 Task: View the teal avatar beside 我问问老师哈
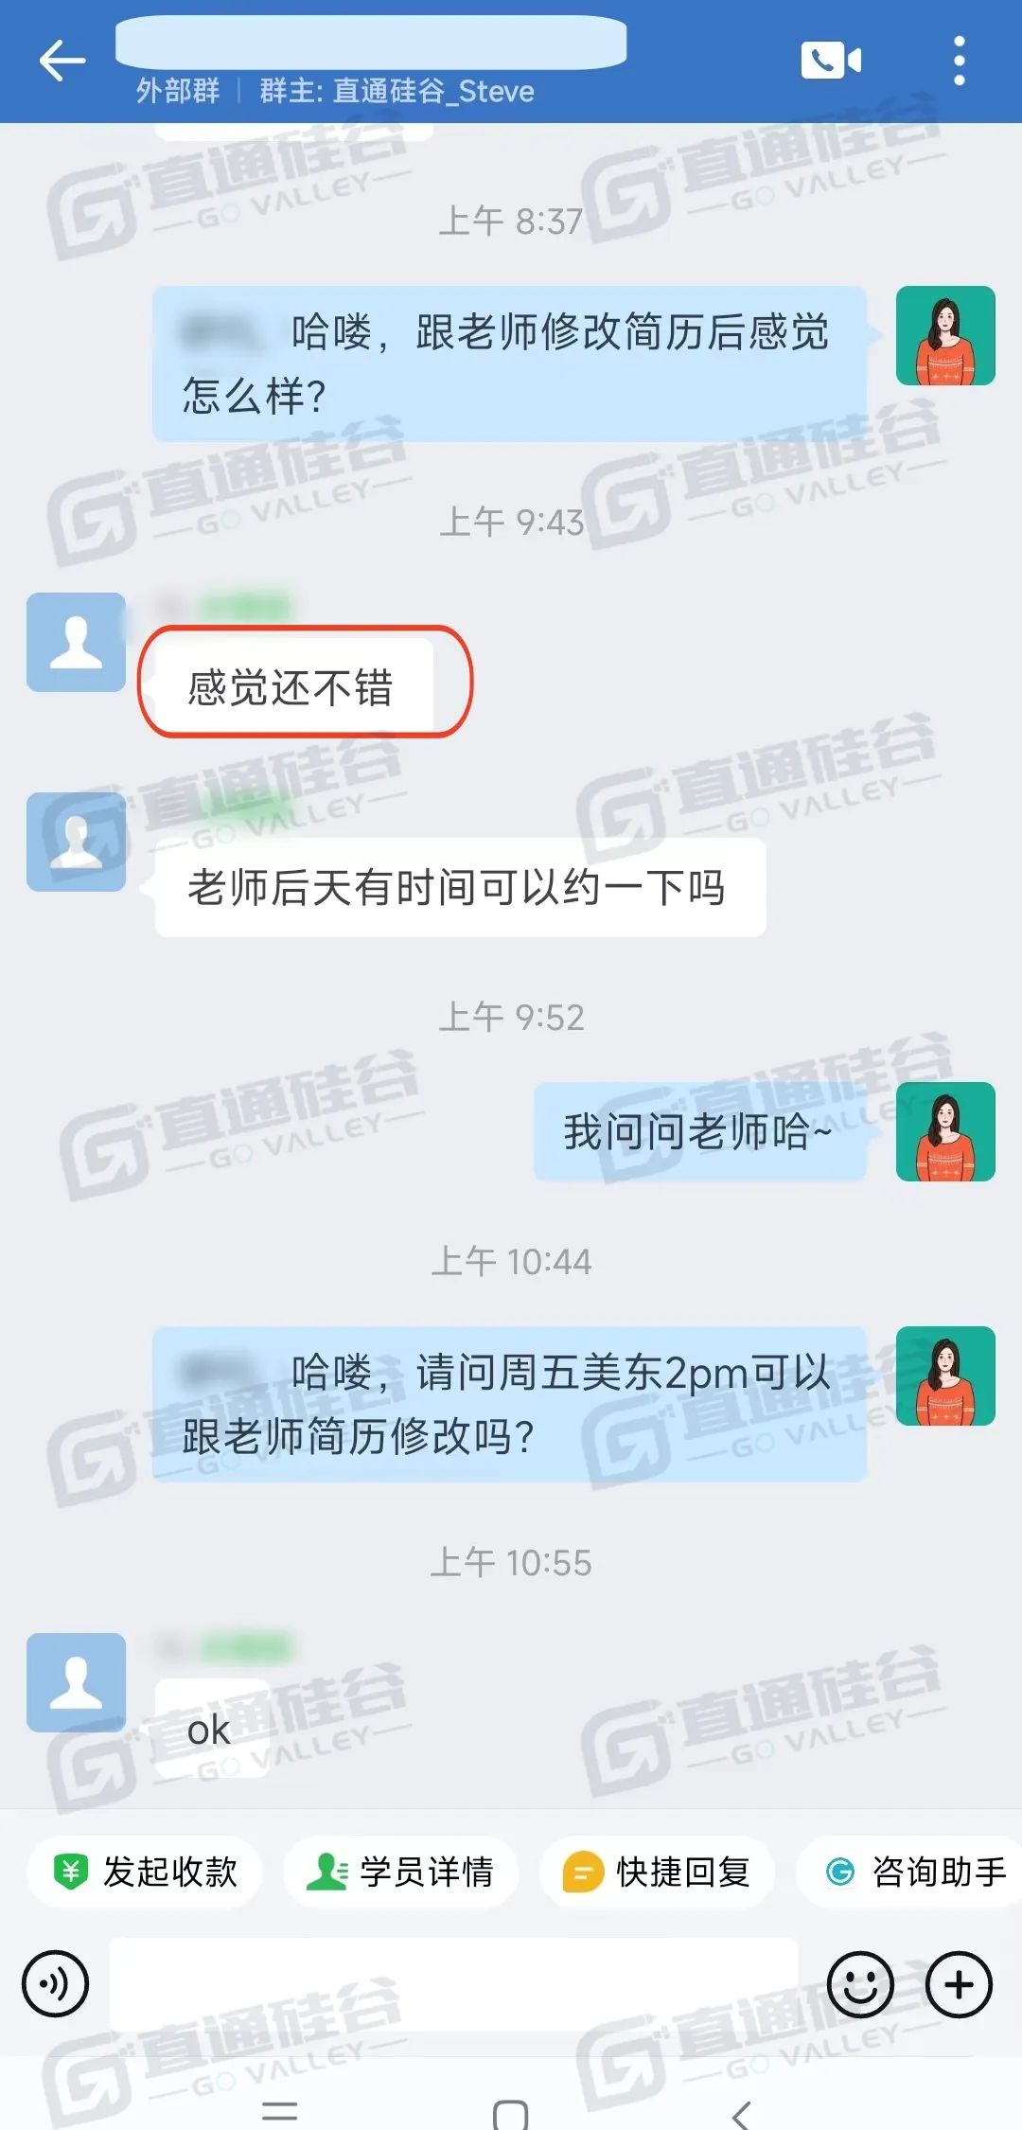click(x=945, y=1131)
